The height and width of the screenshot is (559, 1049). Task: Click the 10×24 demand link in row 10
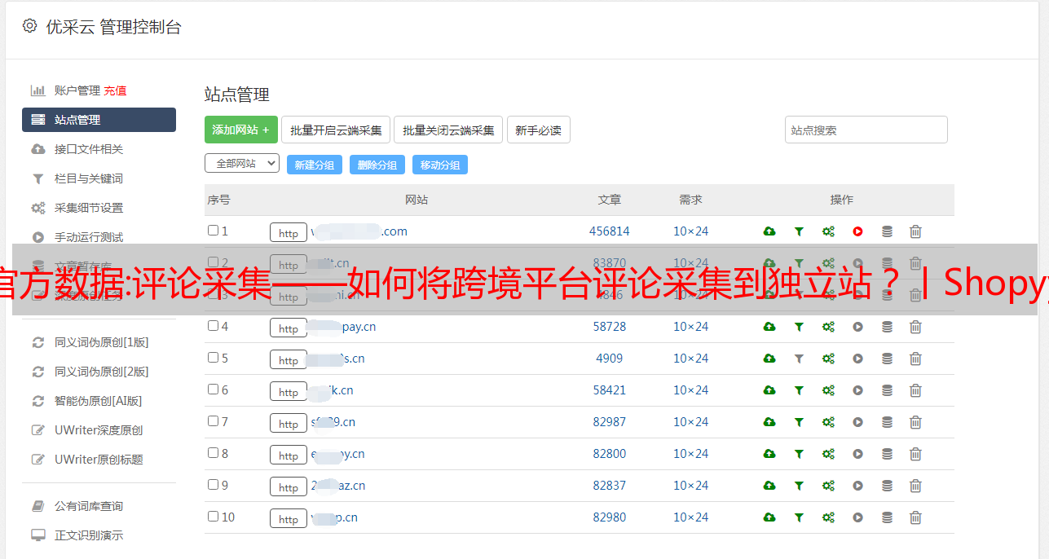691,517
